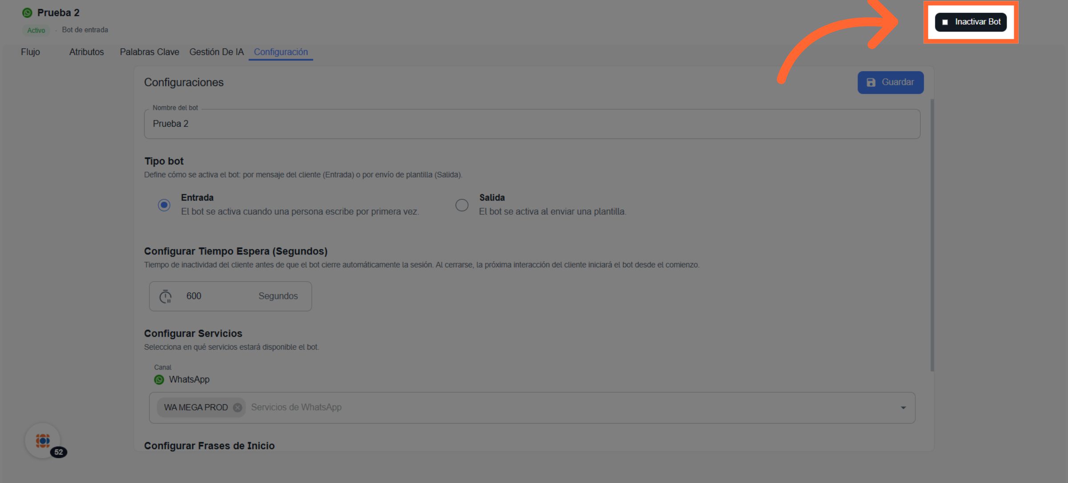Viewport: 1068px width, 483px height.
Task: Click the 52 notification badge
Action: click(x=59, y=452)
